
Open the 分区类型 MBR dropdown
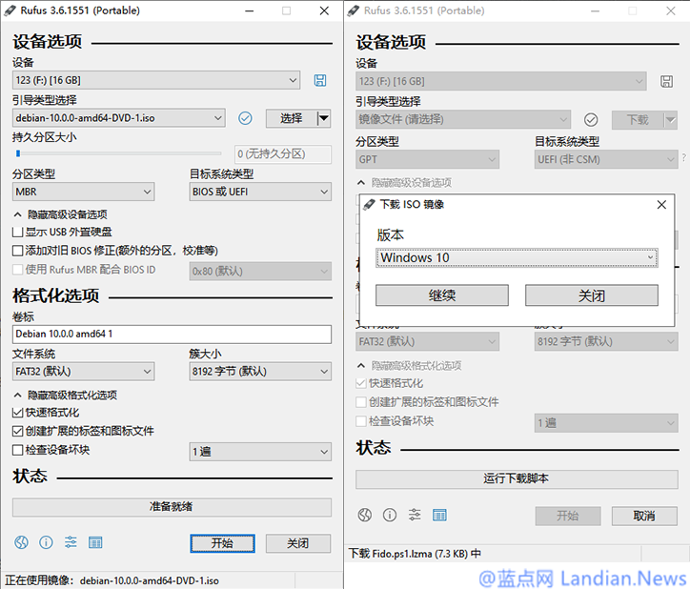click(83, 192)
